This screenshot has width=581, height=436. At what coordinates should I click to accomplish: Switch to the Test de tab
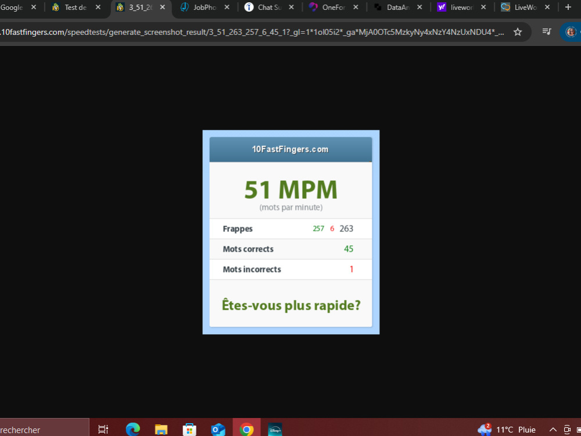tap(76, 8)
